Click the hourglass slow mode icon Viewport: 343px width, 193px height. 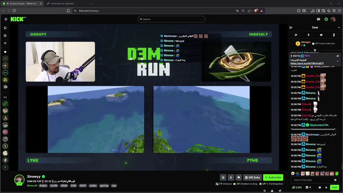click(334, 35)
